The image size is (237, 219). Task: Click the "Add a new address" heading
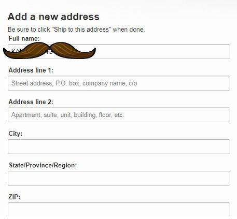pos(53,17)
